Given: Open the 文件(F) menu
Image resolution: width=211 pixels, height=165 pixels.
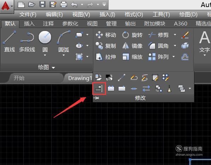Looking at the screenshot, I should pyautogui.click(x=28, y=15).
